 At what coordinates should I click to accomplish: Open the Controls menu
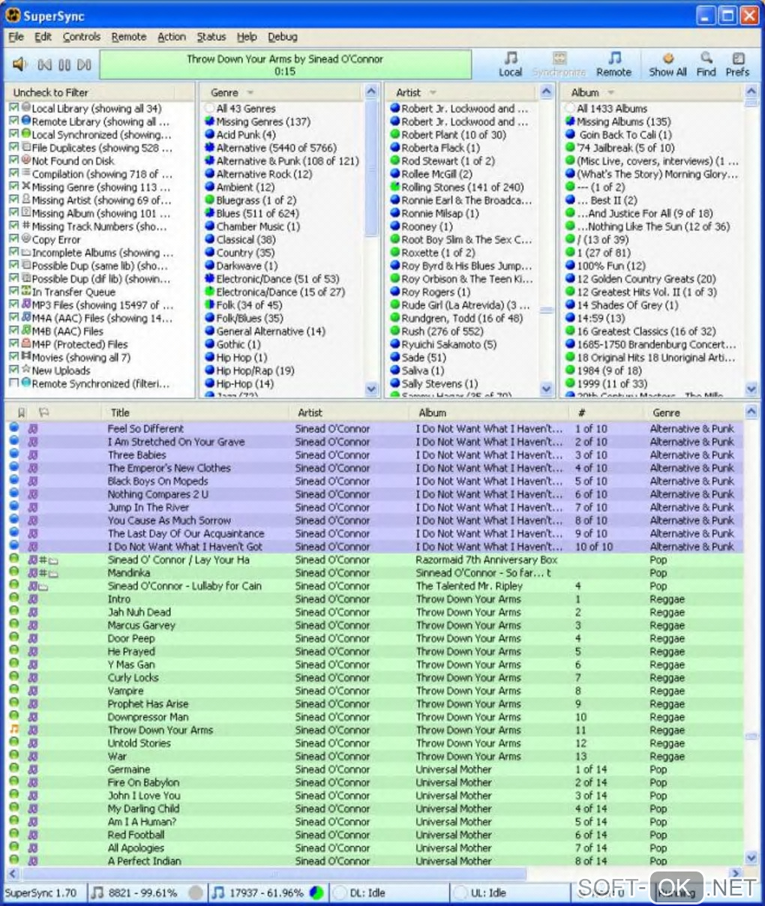82,36
